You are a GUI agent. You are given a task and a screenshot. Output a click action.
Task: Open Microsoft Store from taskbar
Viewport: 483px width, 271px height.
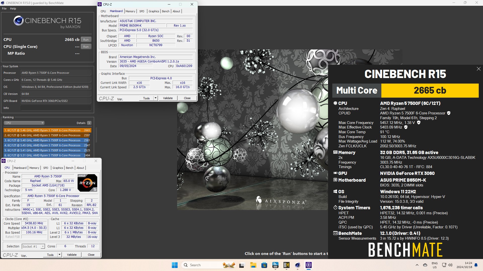(264, 265)
